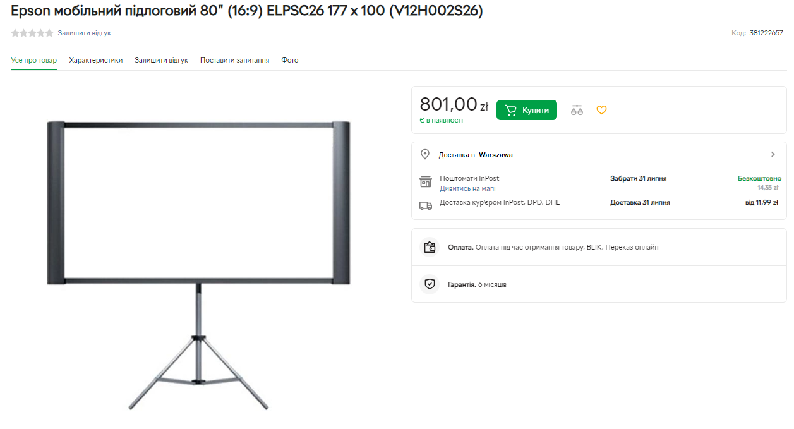Image resolution: width=794 pixels, height=429 pixels.
Task: Click Залишити відгук link next to stars
Action: pos(85,33)
